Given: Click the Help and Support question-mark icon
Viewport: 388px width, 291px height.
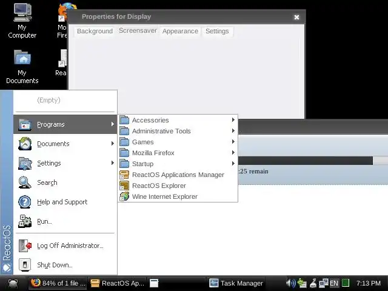Looking at the screenshot, I should click(x=25, y=202).
